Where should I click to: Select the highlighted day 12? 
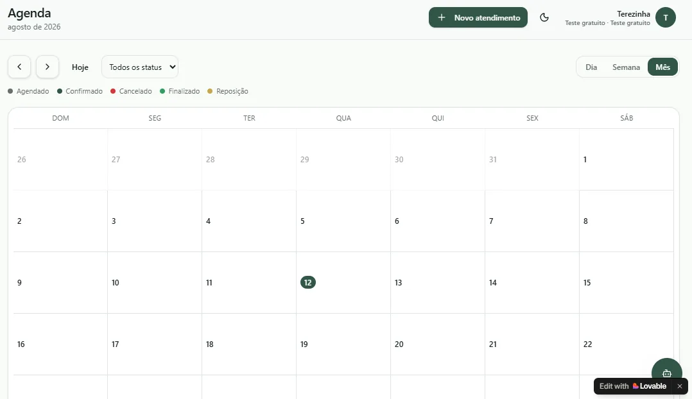308,283
